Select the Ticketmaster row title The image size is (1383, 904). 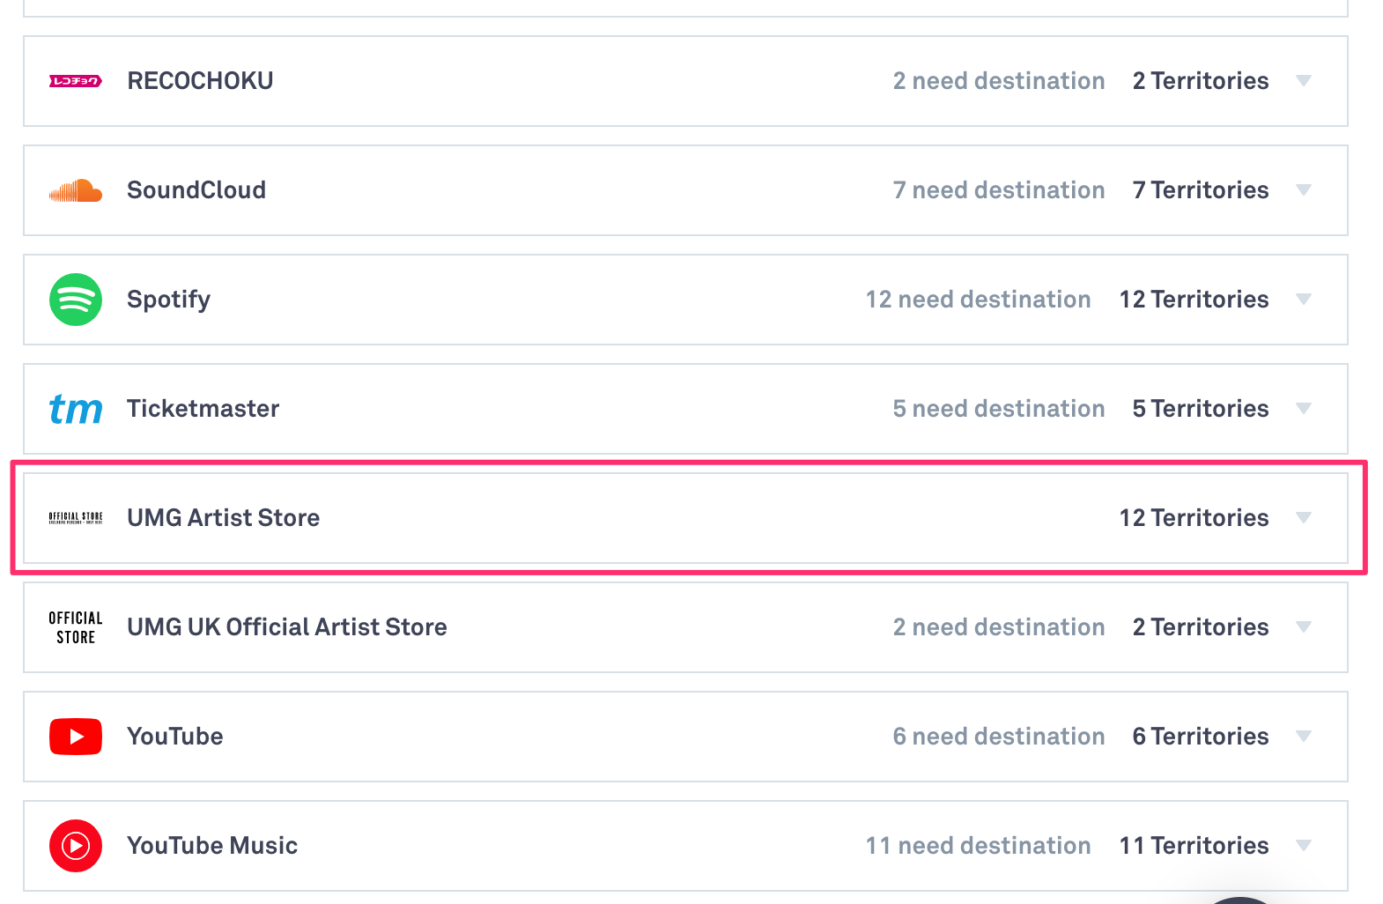pyautogui.click(x=203, y=409)
